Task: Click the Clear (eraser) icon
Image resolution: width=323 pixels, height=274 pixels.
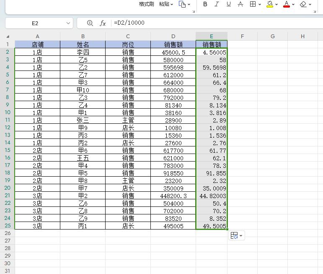Action: pyautogui.click(x=303, y=4)
